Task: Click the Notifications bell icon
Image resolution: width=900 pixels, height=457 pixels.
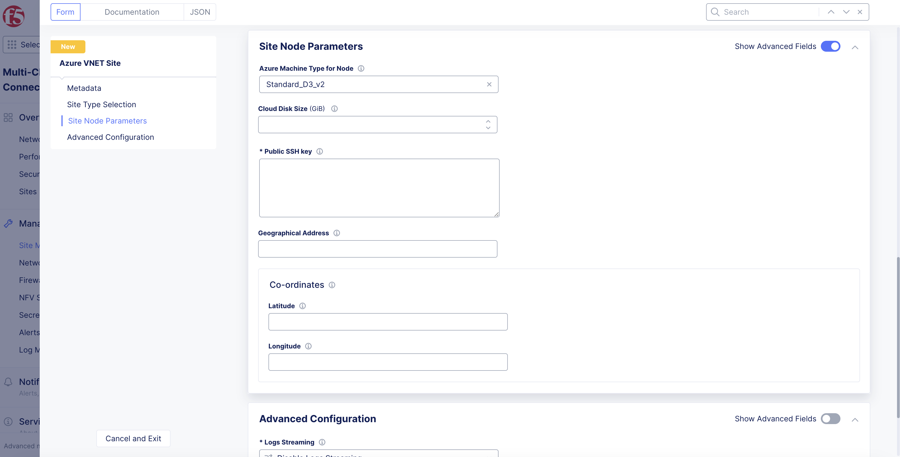Action: [x=8, y=382]
